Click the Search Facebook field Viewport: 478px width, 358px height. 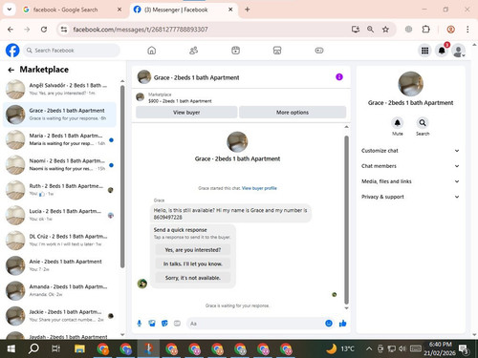(x=72, y=51)
